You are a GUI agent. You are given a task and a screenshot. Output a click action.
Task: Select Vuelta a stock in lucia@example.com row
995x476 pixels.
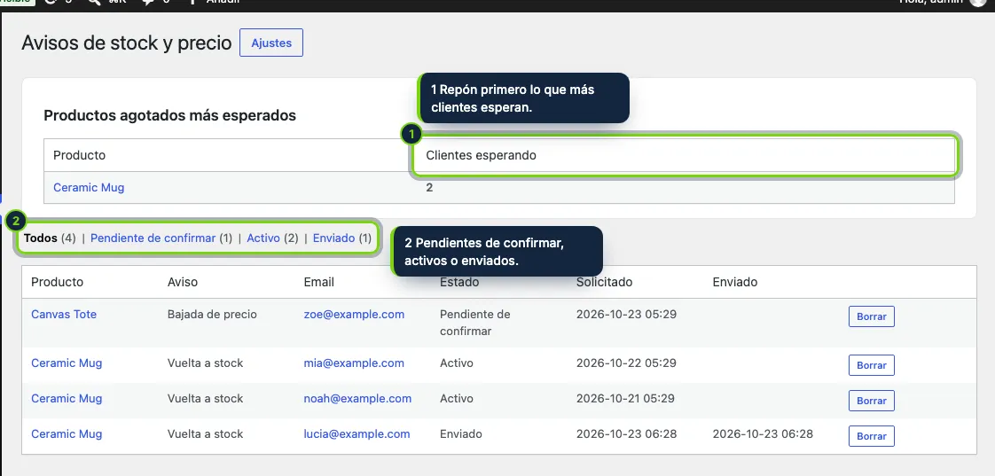click(205, 434)
